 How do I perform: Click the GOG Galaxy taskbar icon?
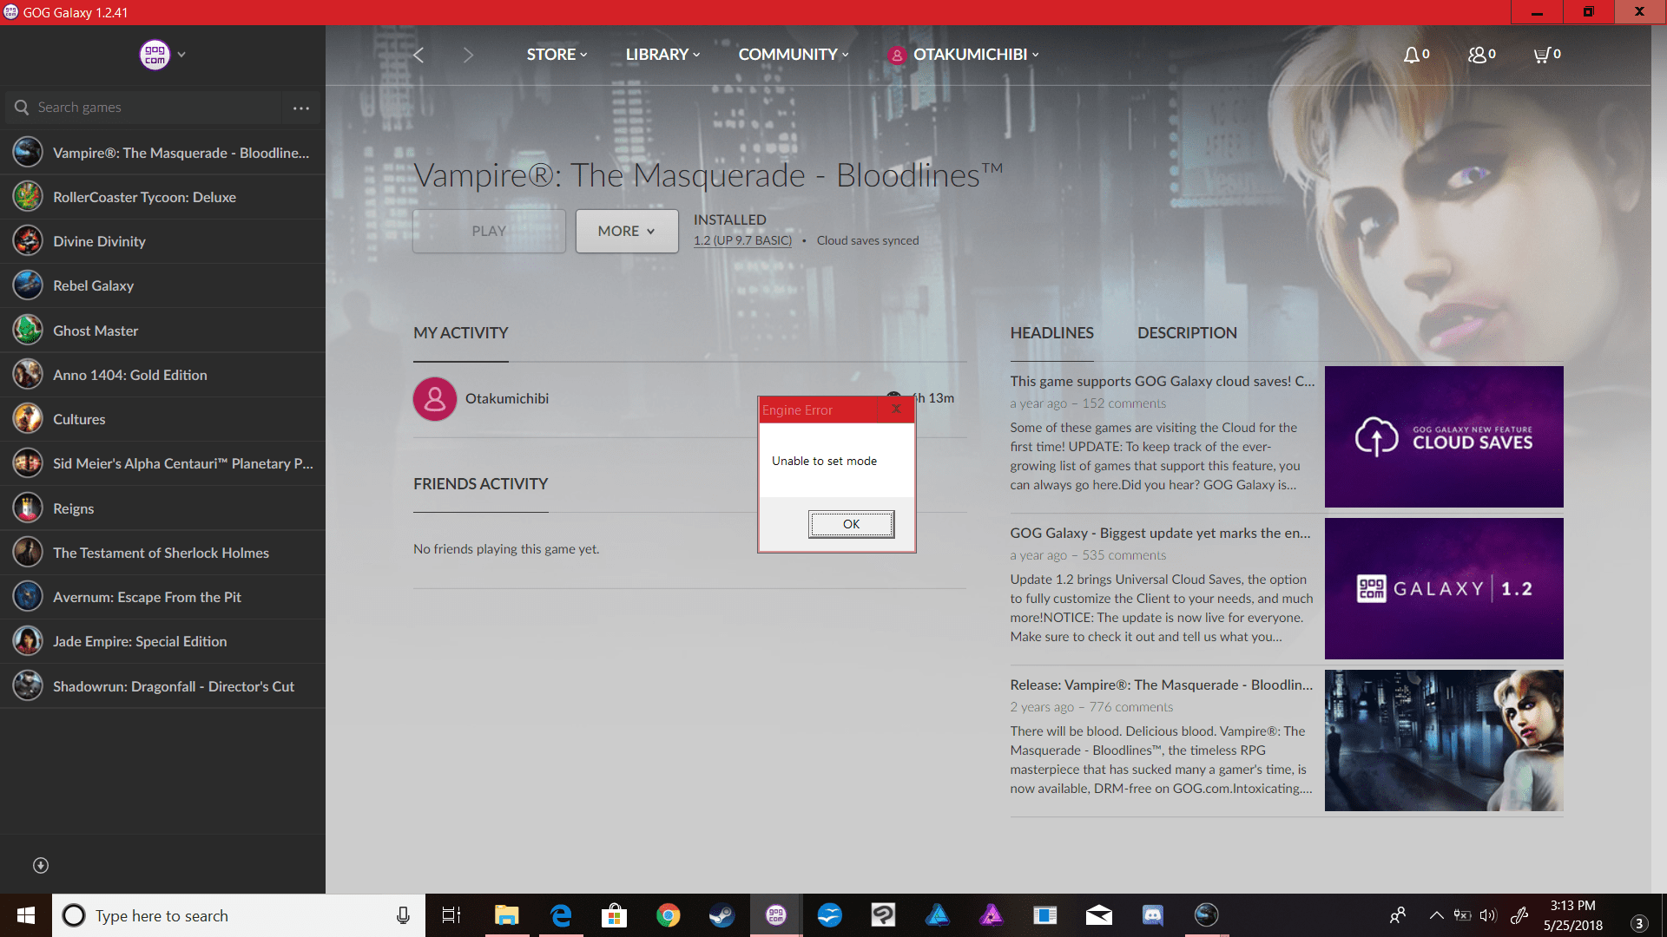pos(775,914)
